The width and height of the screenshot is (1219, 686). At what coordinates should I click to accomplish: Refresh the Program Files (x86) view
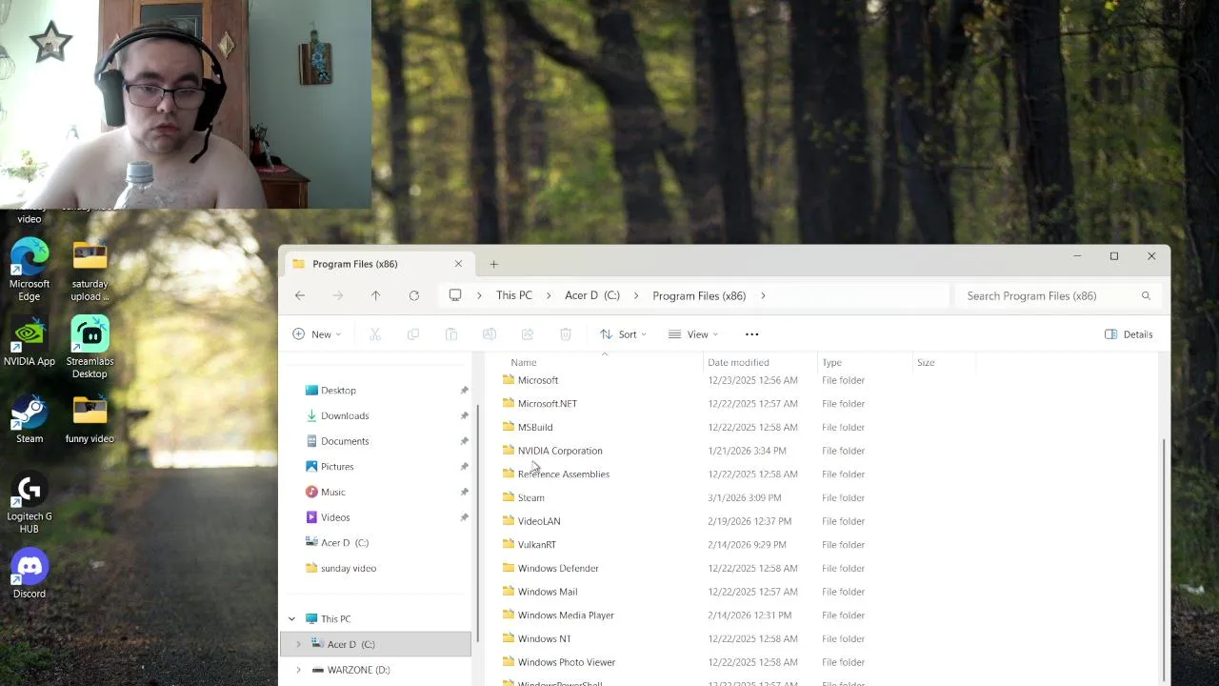coord(414,295)
